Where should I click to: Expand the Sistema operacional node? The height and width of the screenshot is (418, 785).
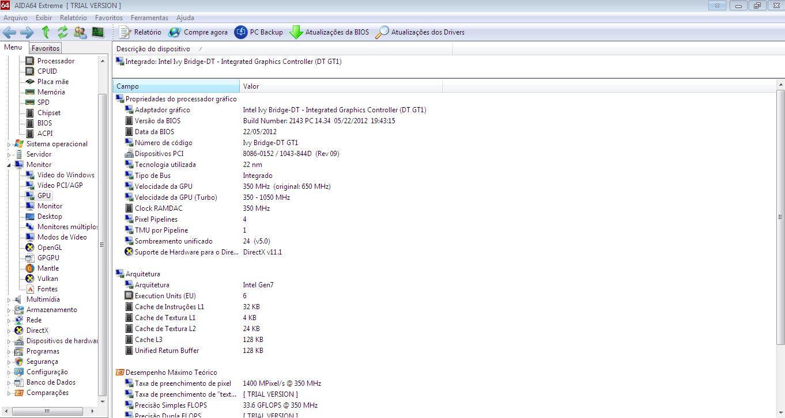tap(9, 144)
